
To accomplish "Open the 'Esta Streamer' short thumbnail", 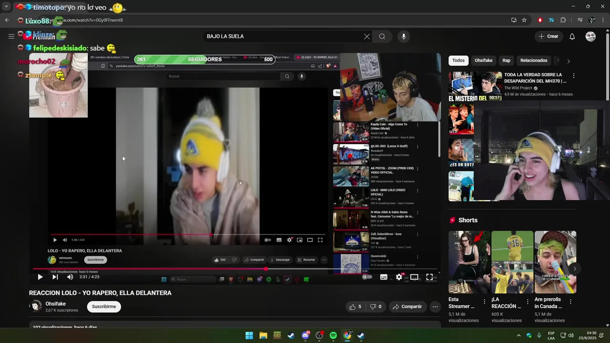I will (x=469, y=262).
